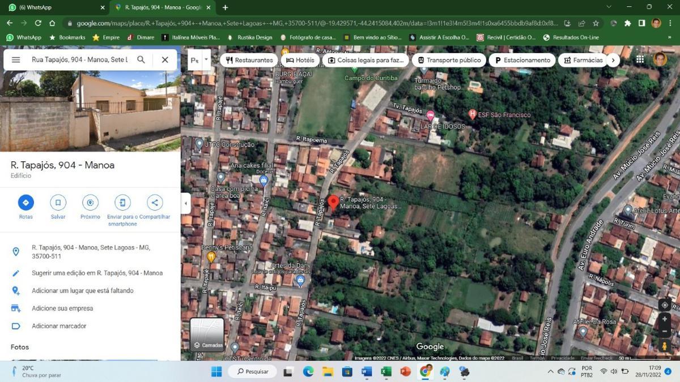Screen dimensions: 680x382
Task: Open the Google Maps hamburger menu
Action: pos(16,59)
